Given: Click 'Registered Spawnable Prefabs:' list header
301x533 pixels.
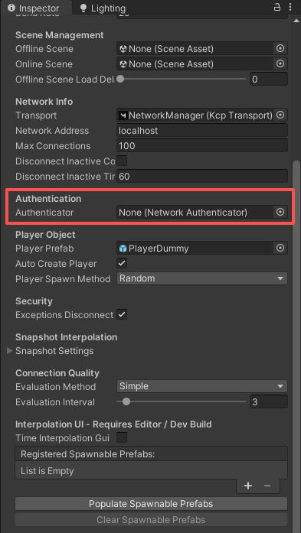Looking at the screenshot, I should tap(151, 453).
